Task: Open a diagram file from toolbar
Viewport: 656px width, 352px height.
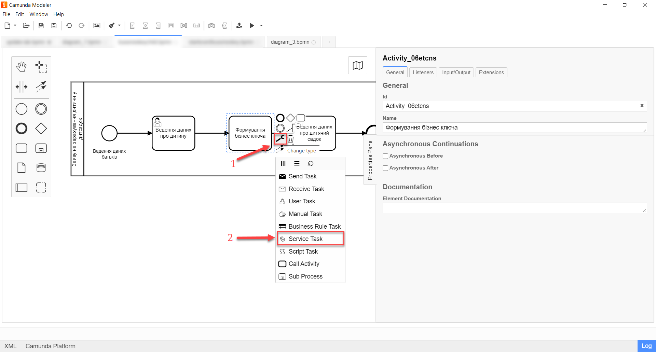Action: coord(26,26)
